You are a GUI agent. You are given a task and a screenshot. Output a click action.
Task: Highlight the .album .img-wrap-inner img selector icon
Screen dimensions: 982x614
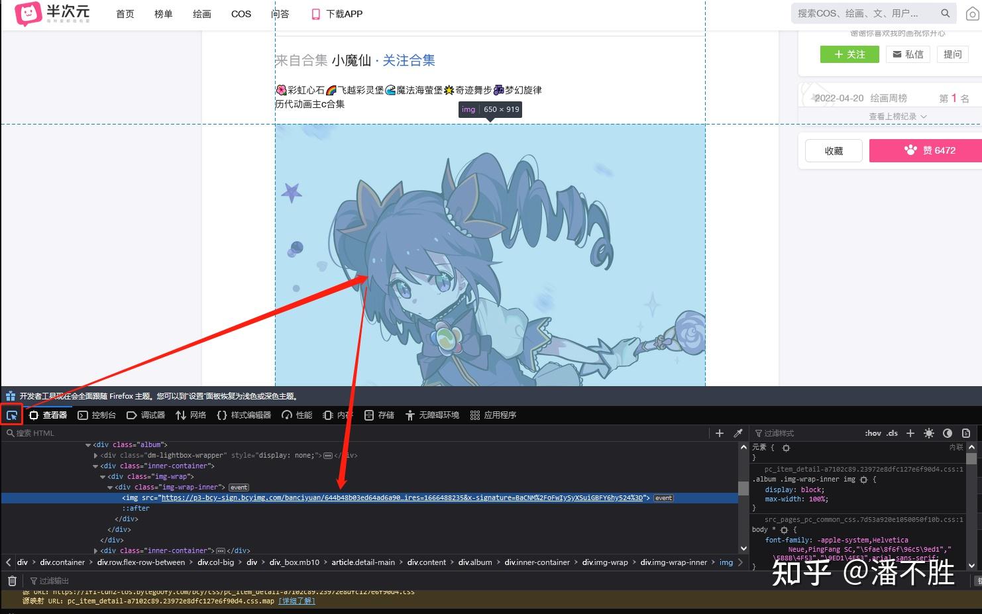(863, 480)
